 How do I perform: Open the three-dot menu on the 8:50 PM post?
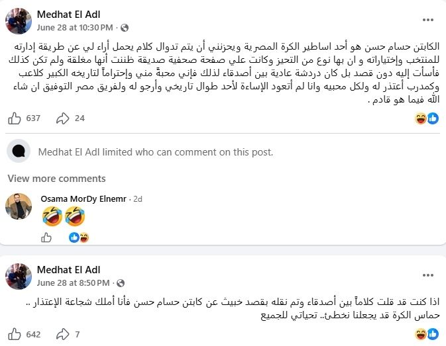tap(428, 275)
